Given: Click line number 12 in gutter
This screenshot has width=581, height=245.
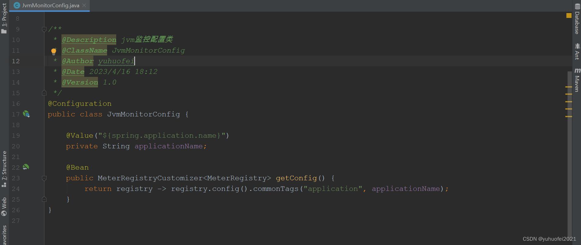Looking at the screenshot, I should pos(16,61).
